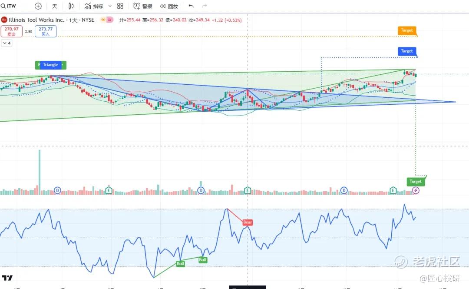Open the 指标 indicators dialog
The width and height of the screenshot is (469, 289).
coord(94,6)
